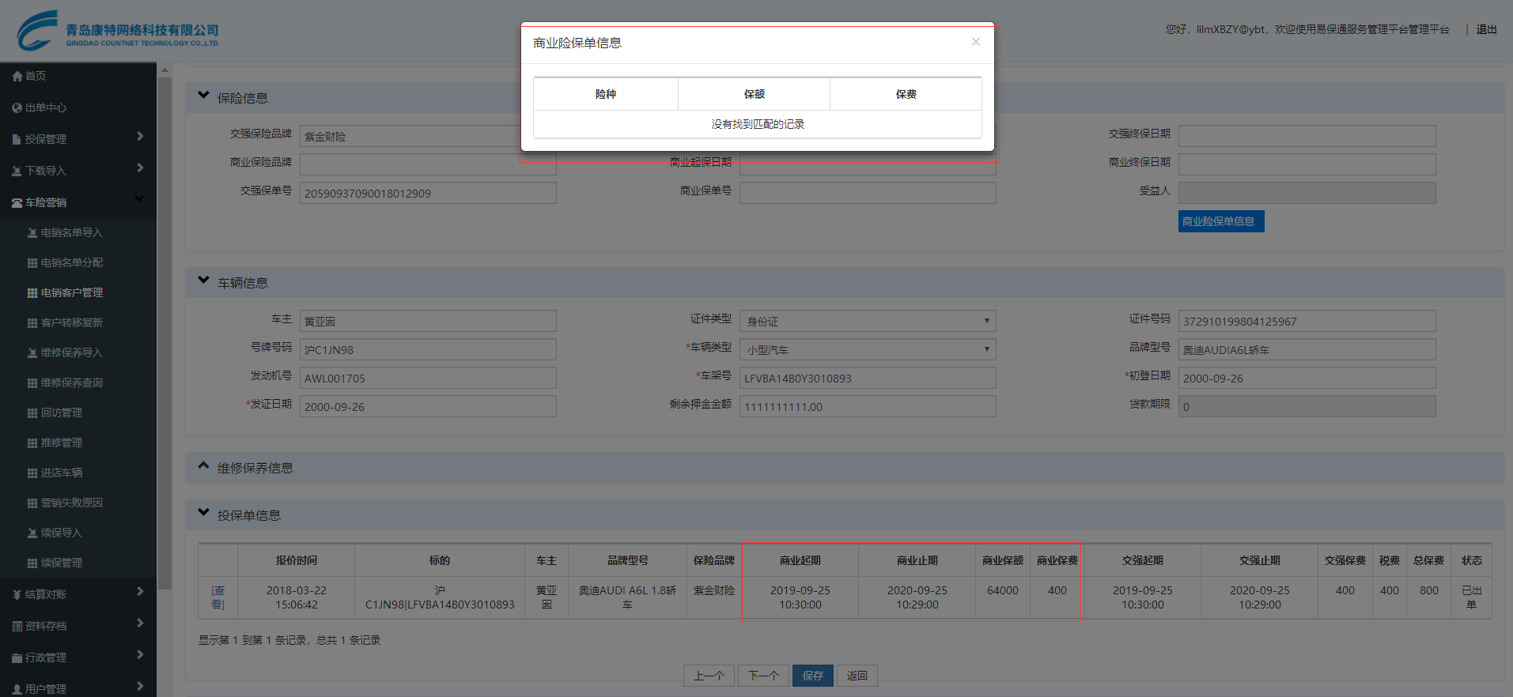This screenshot has height=697, width=1513.
Task: Click the document icon for 投保管理
Action: [x=17, y=139]
